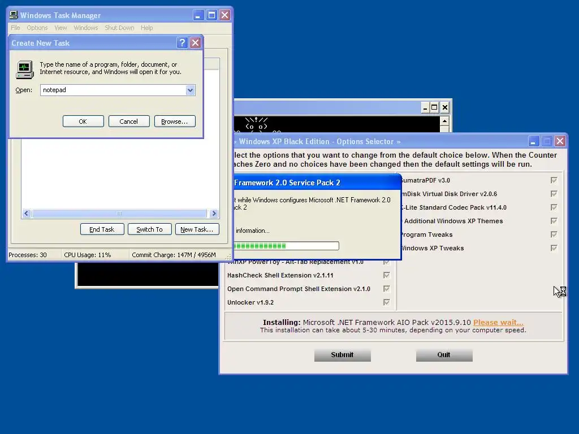This screenshot has width=579, height=434.
Task: Click the Switch To button
Action: pyautogui.click(x=149, y=229)
